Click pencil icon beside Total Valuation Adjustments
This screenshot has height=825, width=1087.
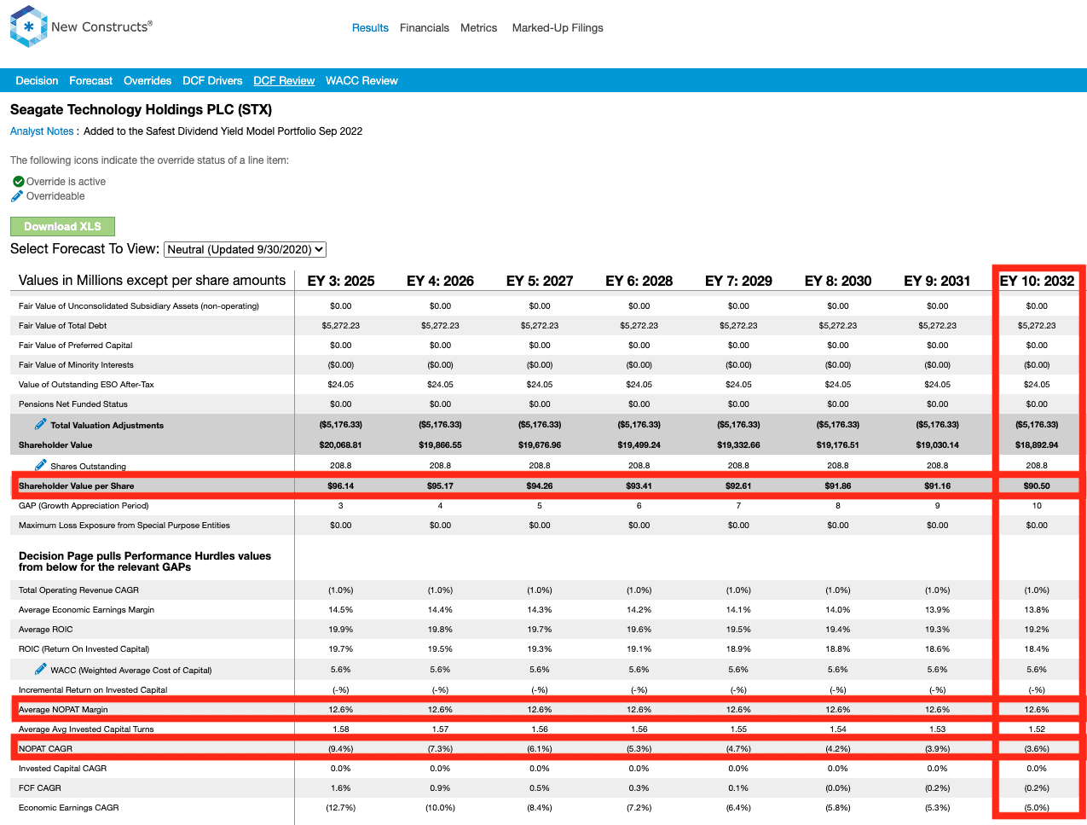40,424
